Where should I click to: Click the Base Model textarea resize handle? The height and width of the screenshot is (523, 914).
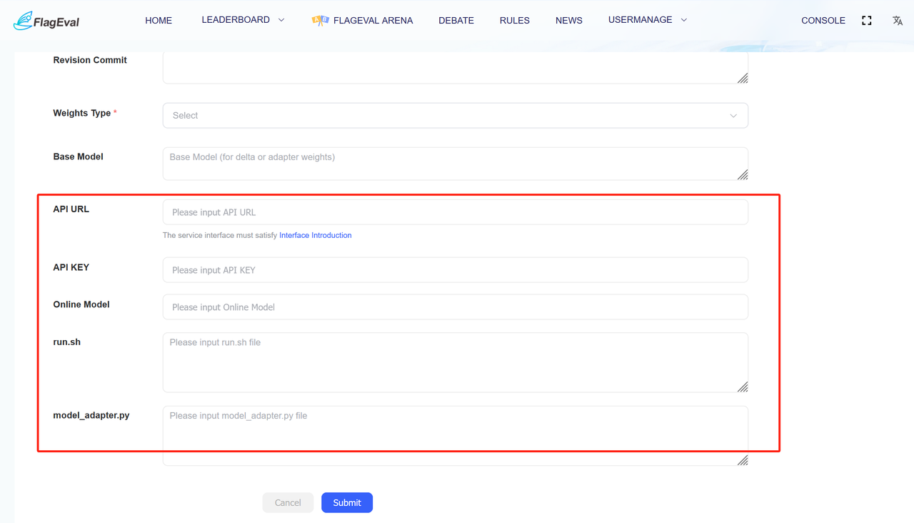tap(743, 174)
